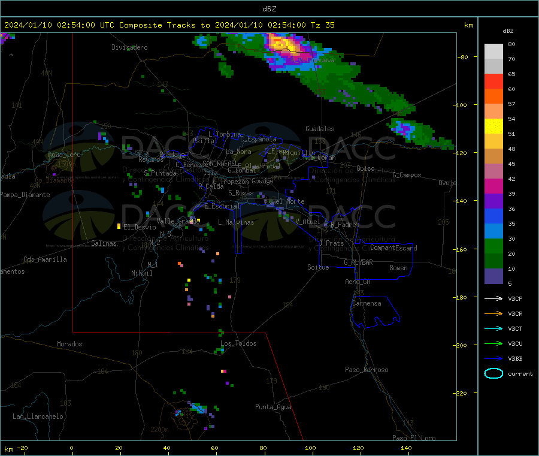Click the CompantEscard map label

click(393, 247)
